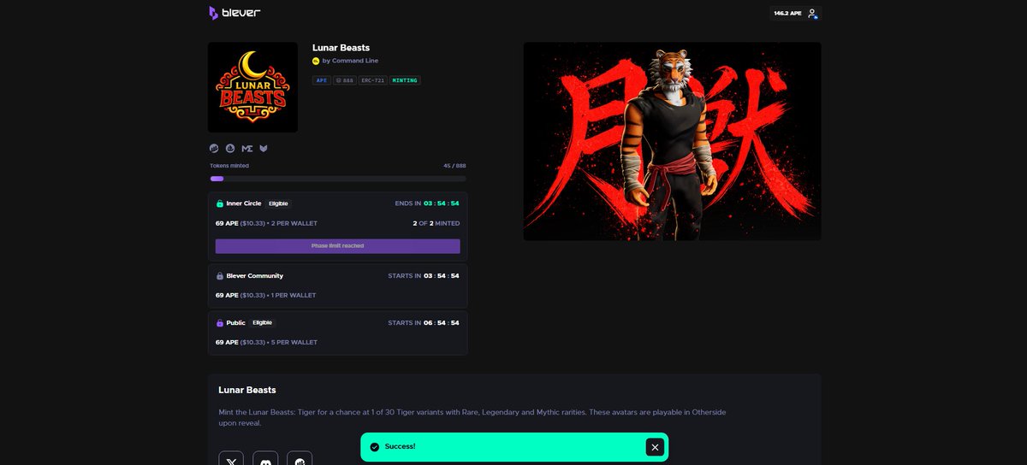Click the 1 PER WALLET price line
1027x465 pixels.
point(266,295)
